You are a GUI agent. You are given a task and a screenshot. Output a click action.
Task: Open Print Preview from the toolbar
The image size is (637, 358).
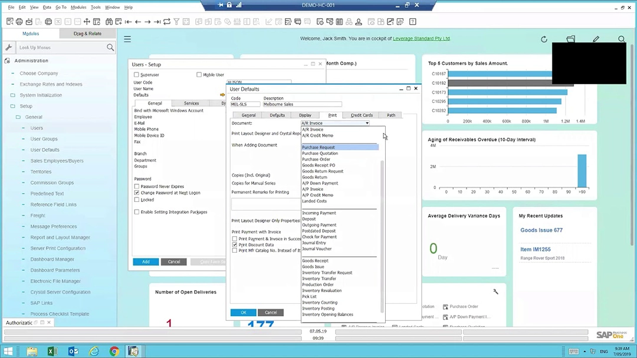coord(9,22)
